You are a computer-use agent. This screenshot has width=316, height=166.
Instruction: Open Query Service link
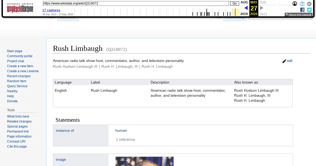point(17,86)
